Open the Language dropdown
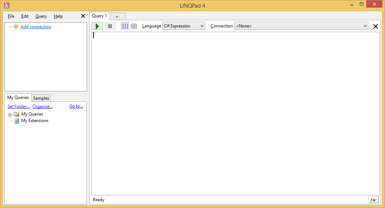 tap(183, 26)
